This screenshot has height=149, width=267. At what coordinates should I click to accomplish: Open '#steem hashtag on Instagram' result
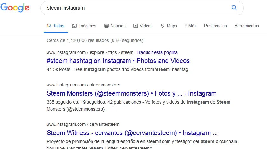[x=118, y=61]
